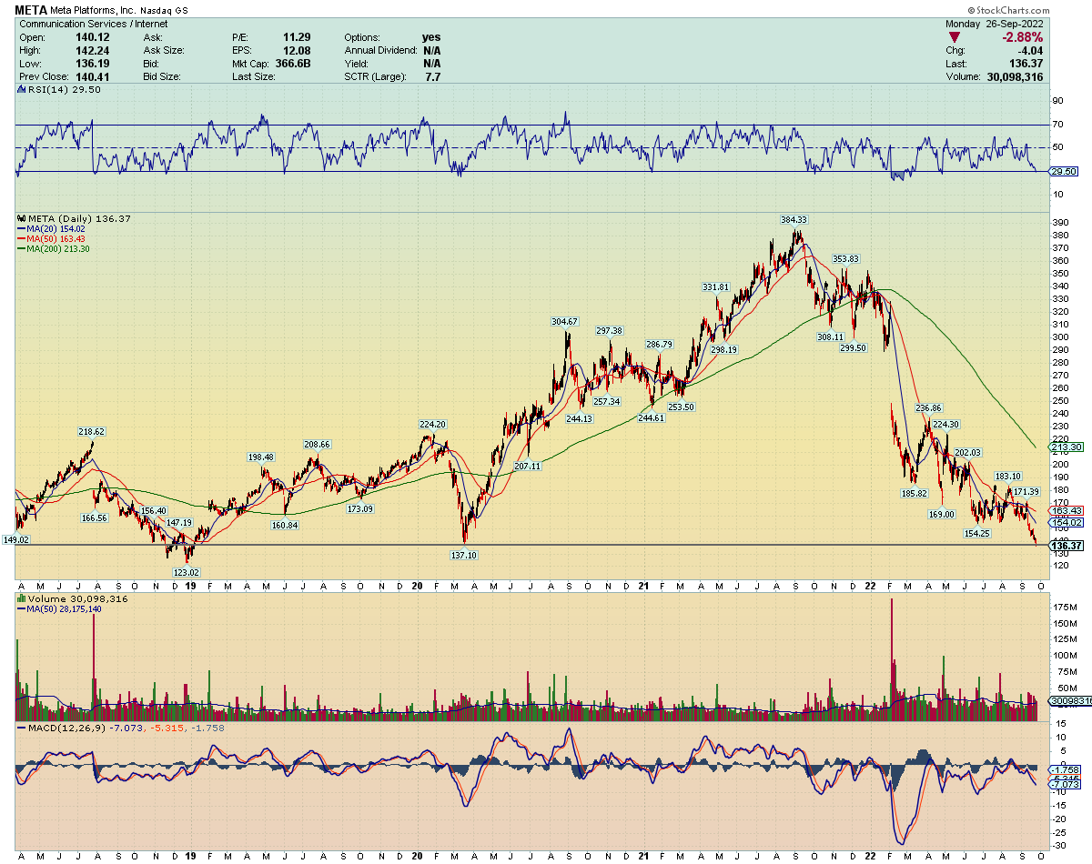Select the Low value 136.19
This screenshot has width=1092, height=864.
pyautogui.click(x=91, y=64)
